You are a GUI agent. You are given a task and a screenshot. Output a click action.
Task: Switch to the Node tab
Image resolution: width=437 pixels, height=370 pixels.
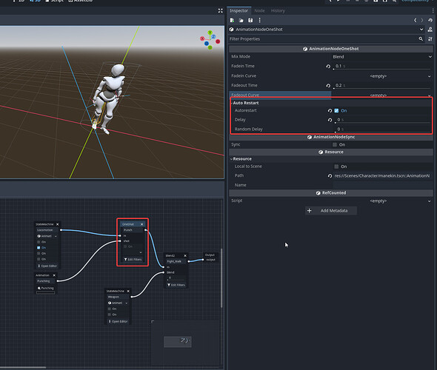coord(259,11)
